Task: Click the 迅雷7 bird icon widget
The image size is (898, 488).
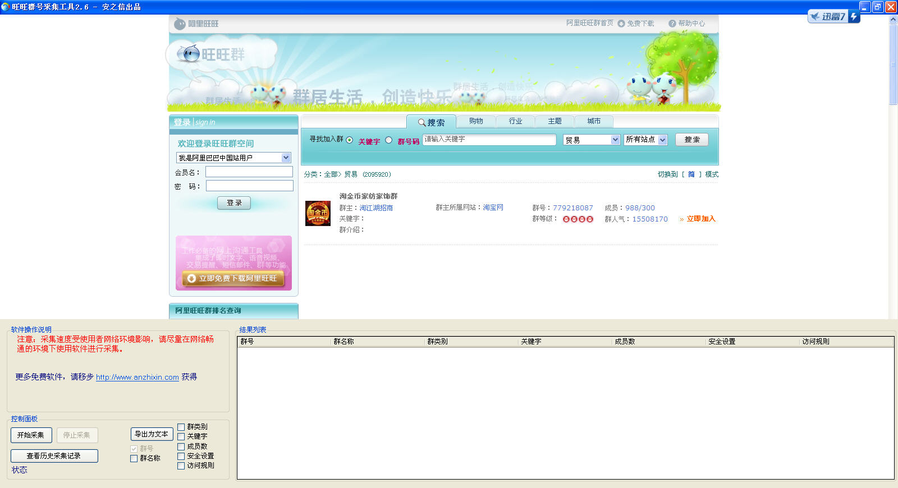Action: 815,16
